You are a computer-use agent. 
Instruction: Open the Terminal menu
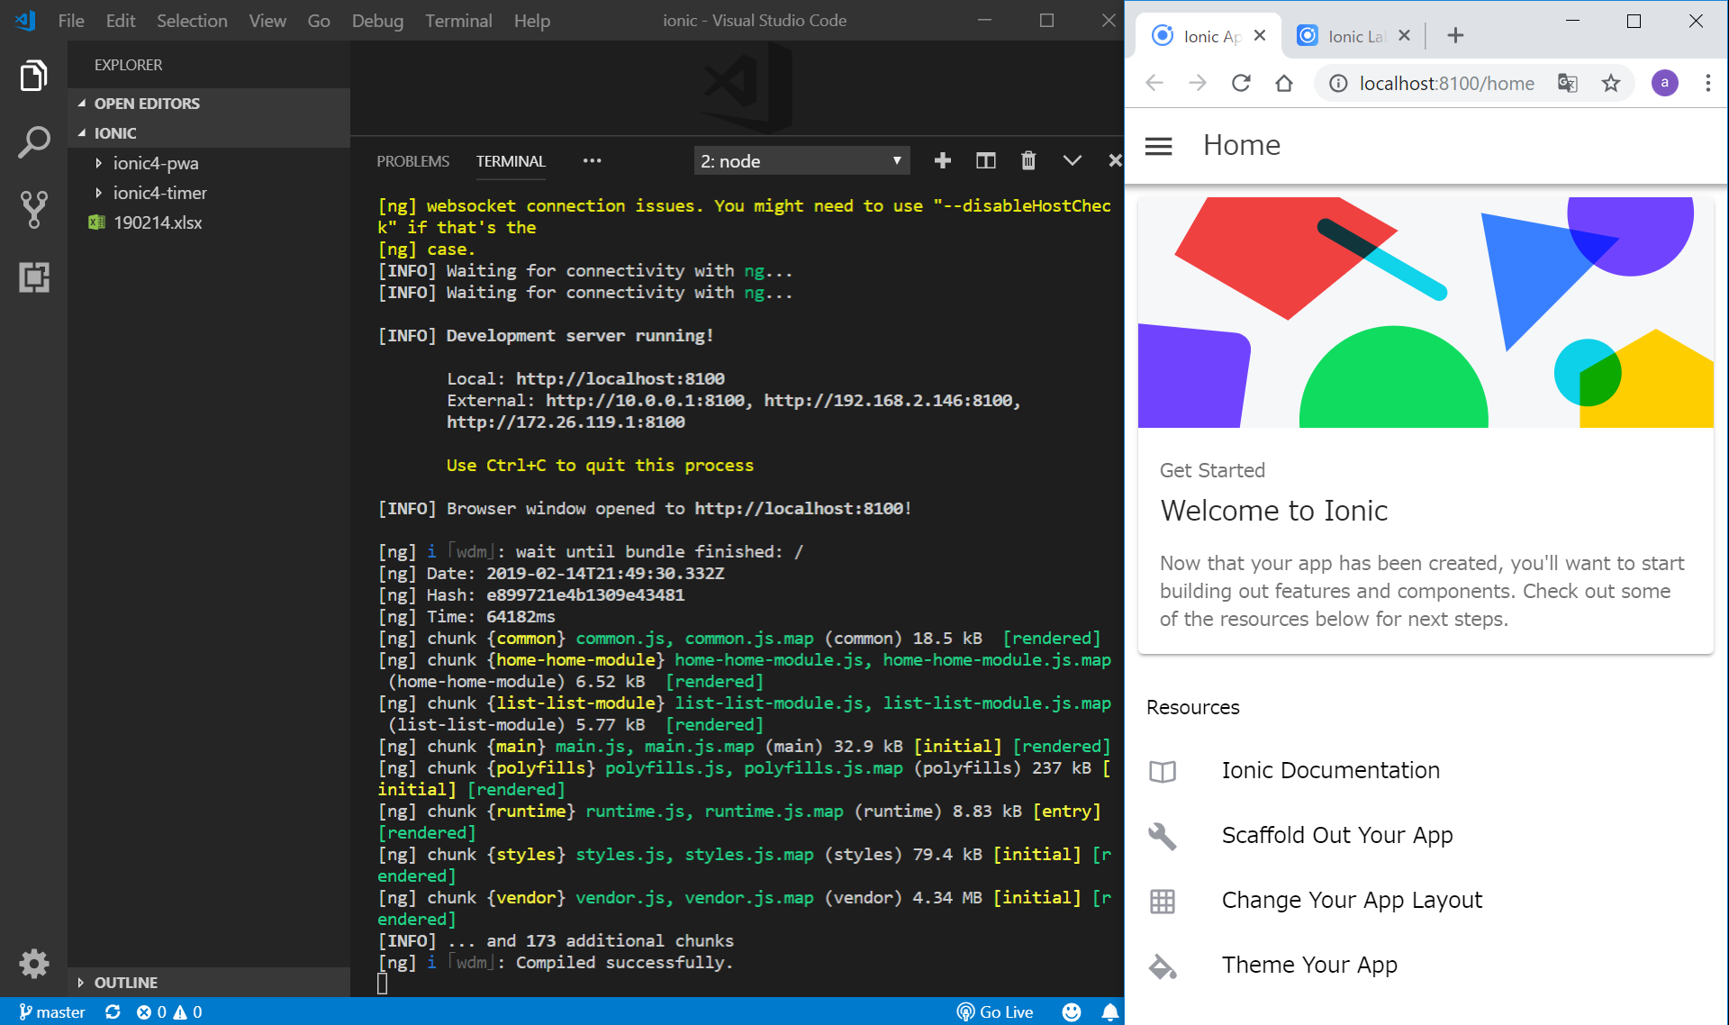(x=458, y=20)
